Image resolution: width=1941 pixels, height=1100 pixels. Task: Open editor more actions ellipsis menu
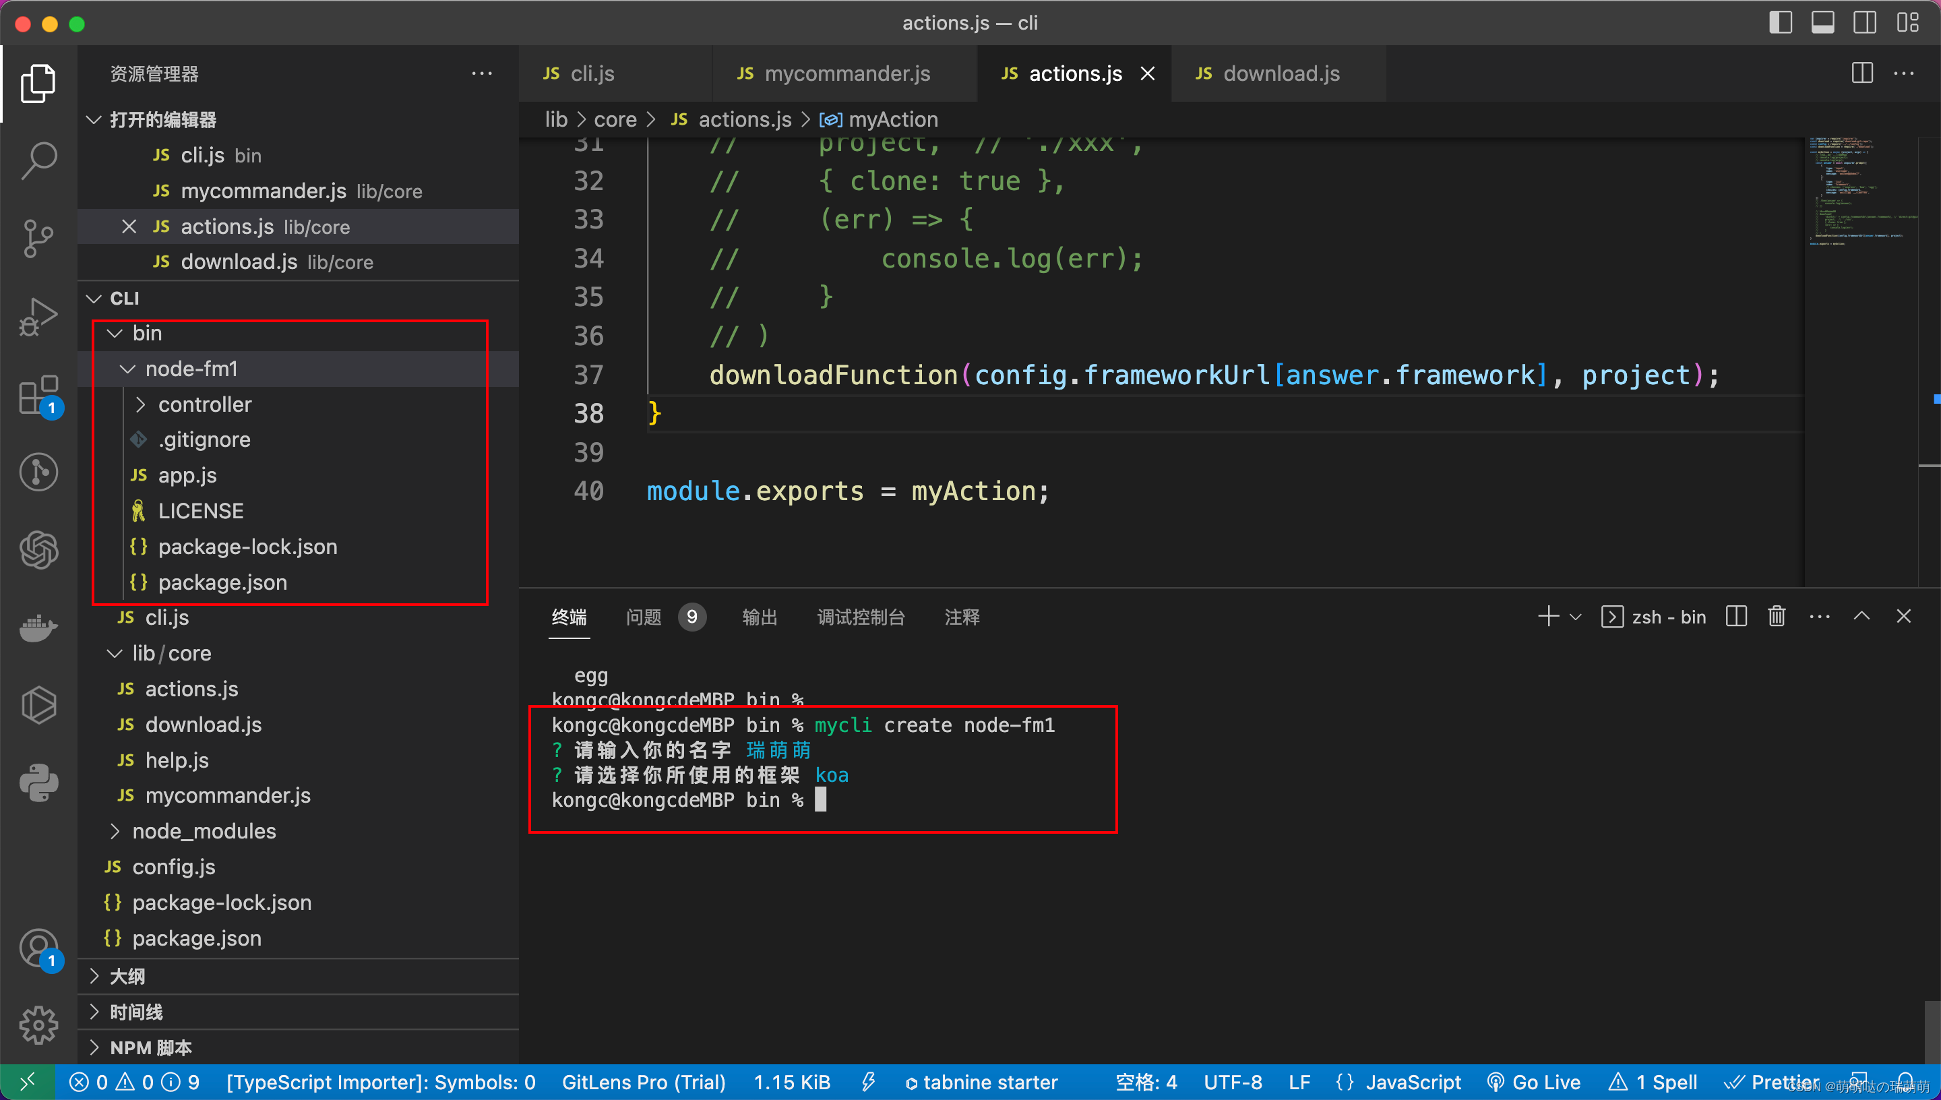1903,73
